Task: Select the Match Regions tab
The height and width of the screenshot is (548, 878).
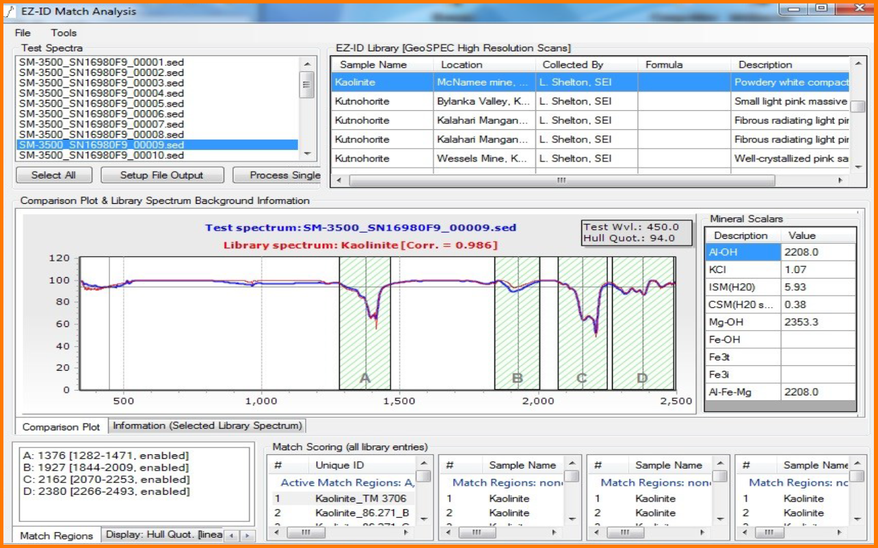Action: pyautogui.click(x=57, y=536)
